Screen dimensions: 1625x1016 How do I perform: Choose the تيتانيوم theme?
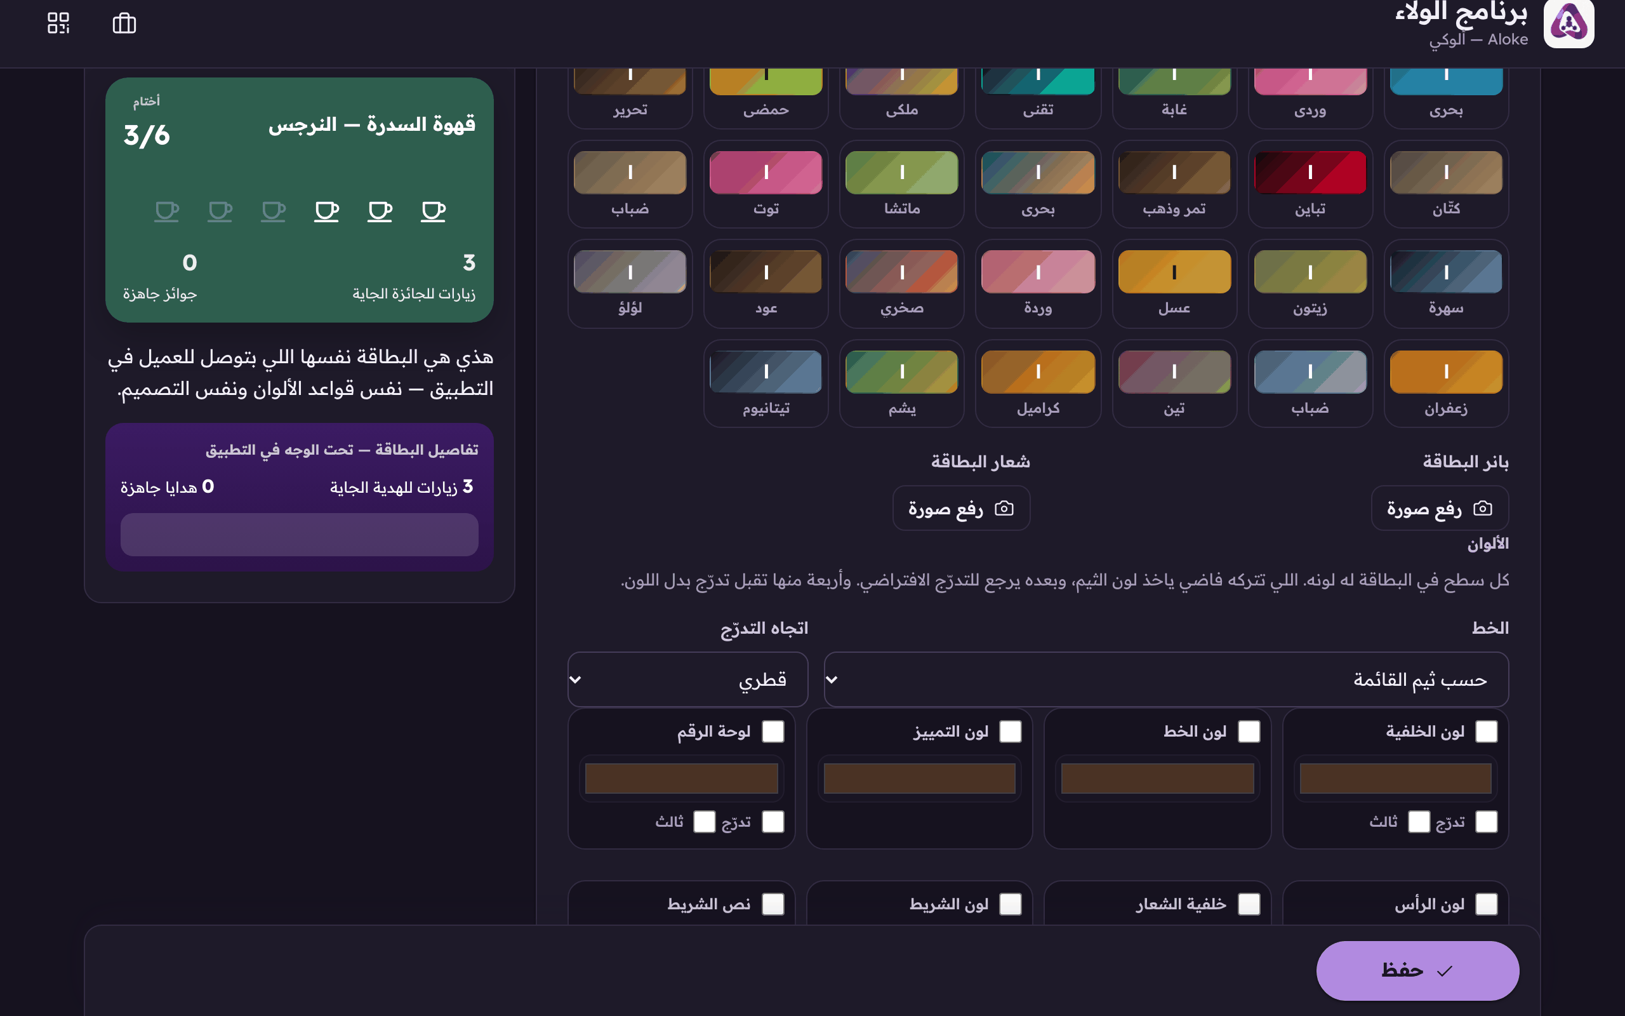tap(766, 384)
